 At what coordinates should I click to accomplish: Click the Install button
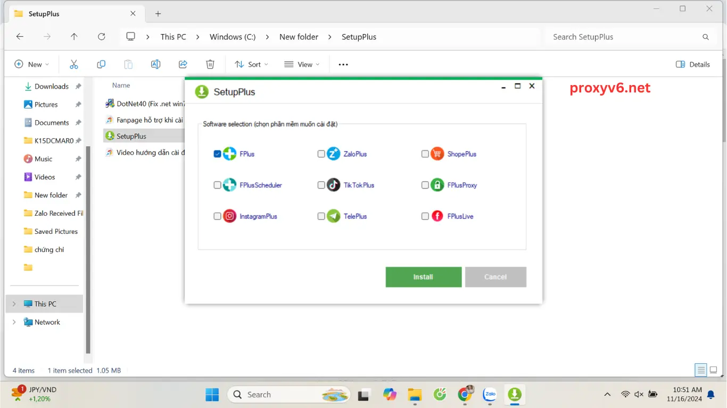pyautogui.click(x=424, y=277)
